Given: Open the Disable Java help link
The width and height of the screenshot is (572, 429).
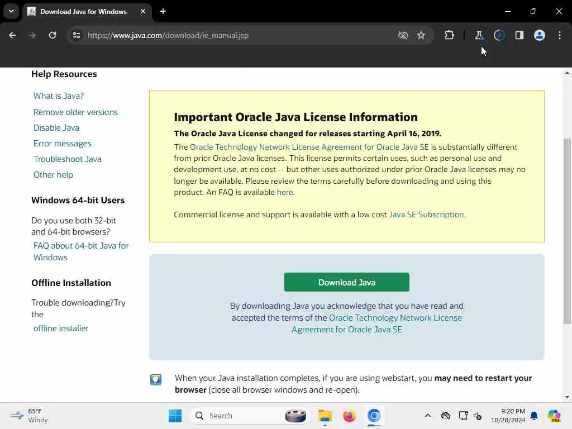Looking at the screenshot, I should [x=56, y=128].
